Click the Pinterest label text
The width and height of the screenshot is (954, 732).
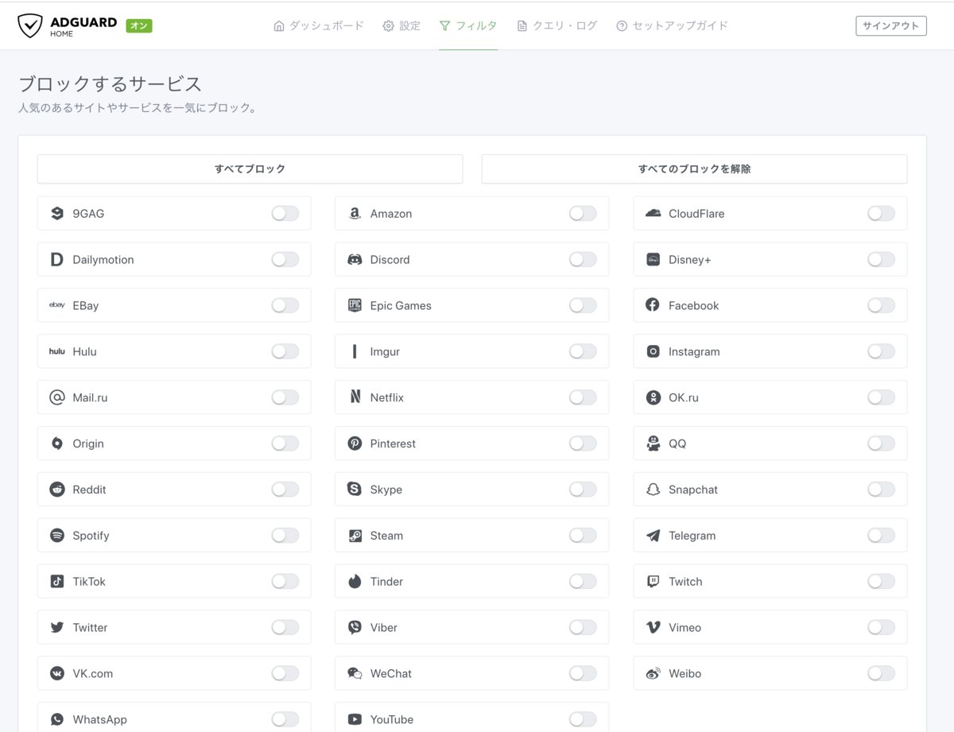[393, 443]
